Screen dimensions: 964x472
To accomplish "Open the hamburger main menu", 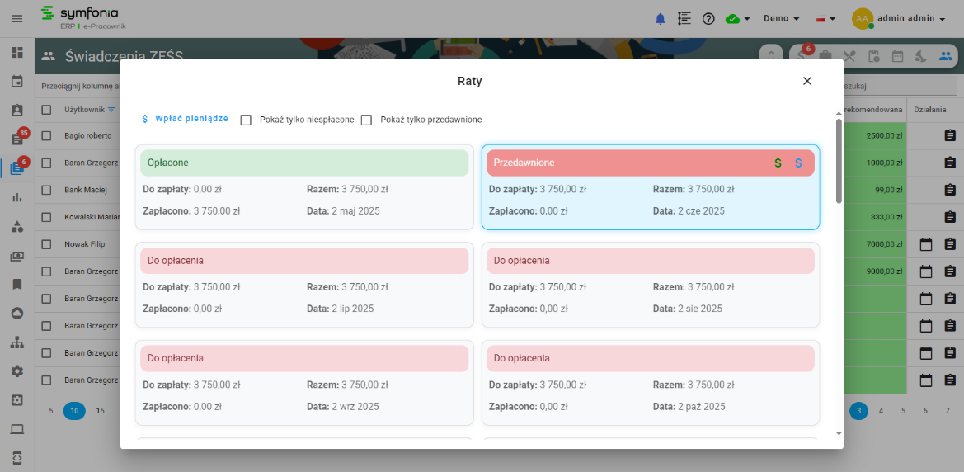I will coord(17,18).
